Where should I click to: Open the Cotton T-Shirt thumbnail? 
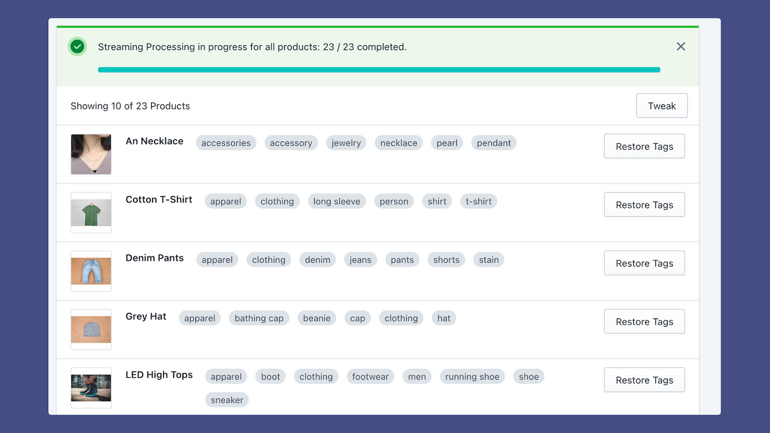click(x=91, y=212)
